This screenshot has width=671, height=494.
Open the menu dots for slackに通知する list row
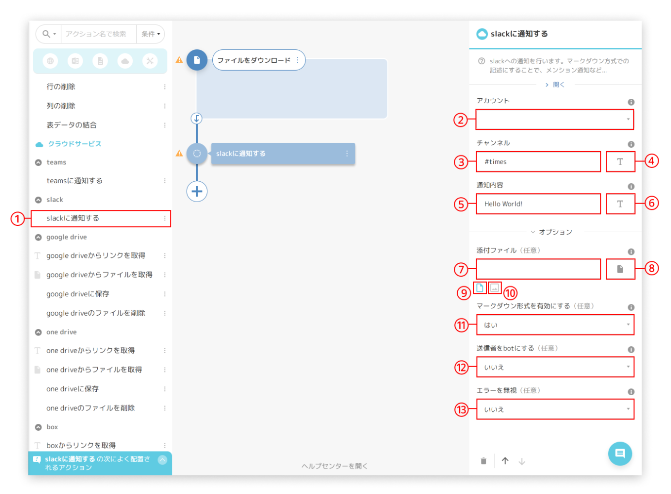click(165, 218)
